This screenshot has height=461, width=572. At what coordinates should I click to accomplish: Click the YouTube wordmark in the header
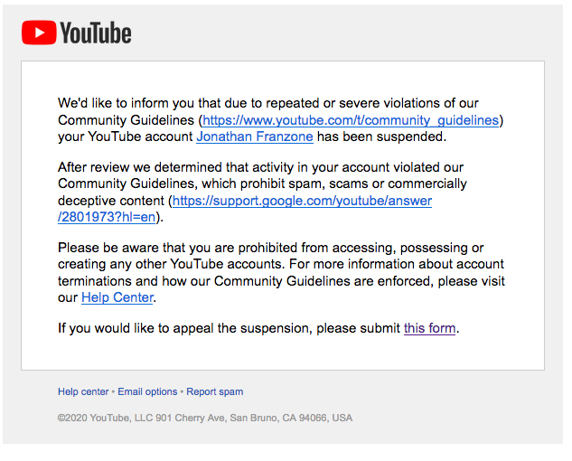[96, 33]
